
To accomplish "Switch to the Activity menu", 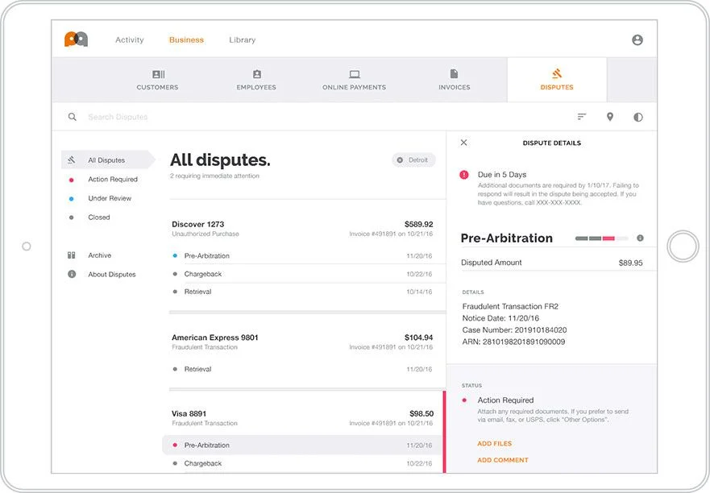I will point(130,39).
